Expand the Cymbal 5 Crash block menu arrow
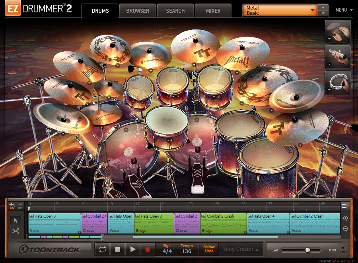The height and width of the screenshot is (263, 358). 204,216
